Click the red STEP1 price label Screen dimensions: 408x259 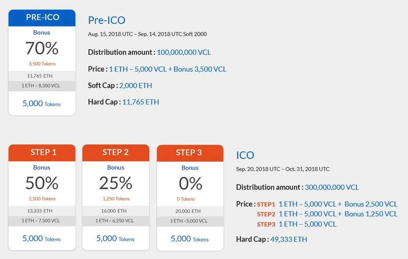266,204
